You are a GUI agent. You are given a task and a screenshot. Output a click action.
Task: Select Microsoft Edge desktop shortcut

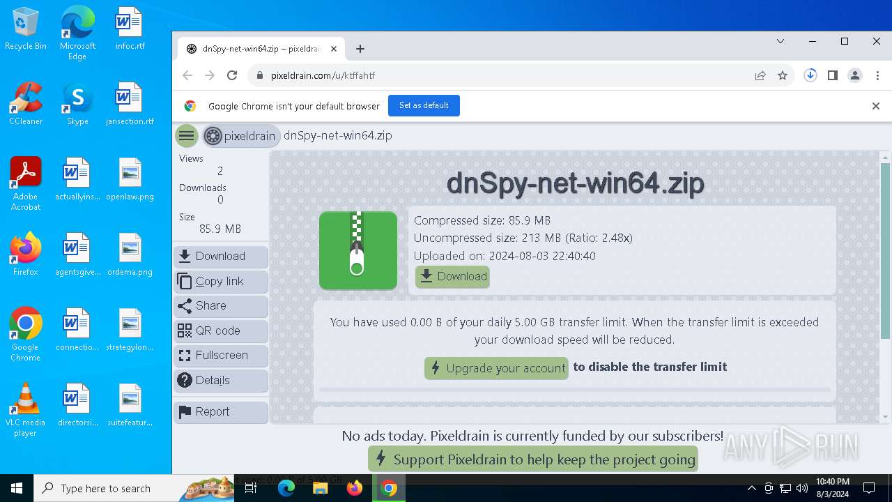coord(77,33)
